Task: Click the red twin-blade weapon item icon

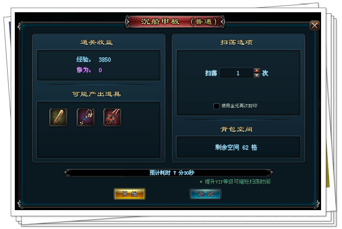Action: [112, 117]
